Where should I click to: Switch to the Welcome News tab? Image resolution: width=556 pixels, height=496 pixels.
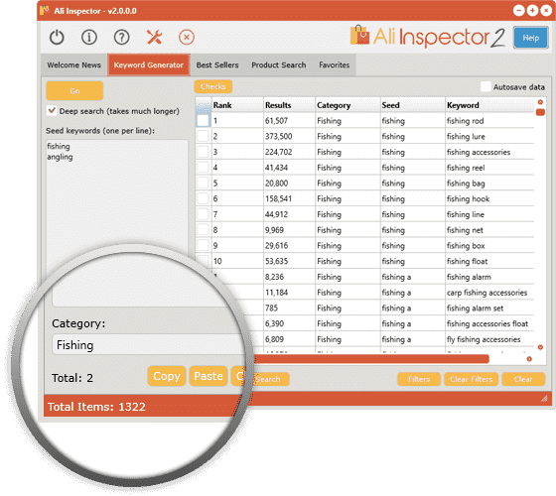click(x=74, y=65)
